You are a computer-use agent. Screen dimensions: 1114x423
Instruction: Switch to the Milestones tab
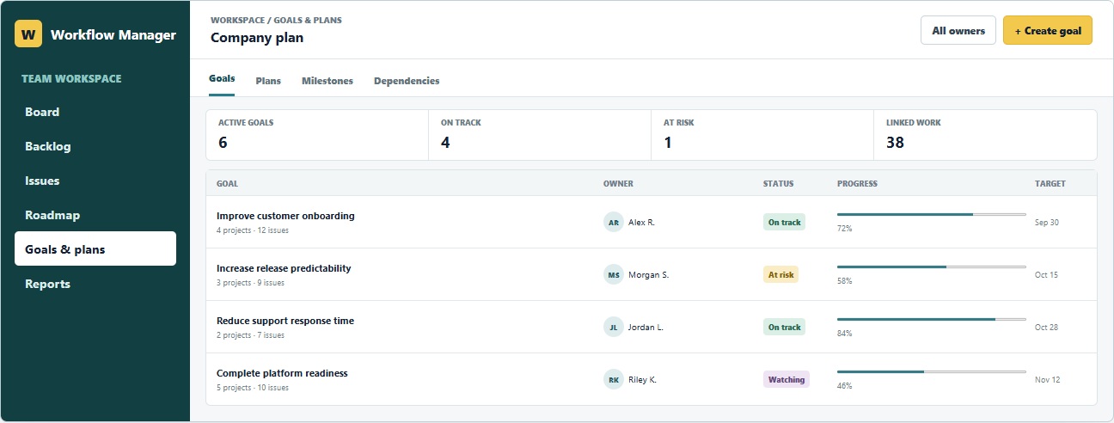click(x=327, y=81)
